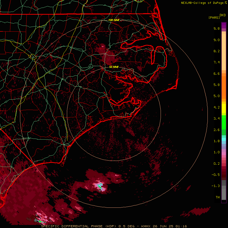228x228 pixels.
Task: Select the 0.2 scale value
Action: tap(217, 164)
